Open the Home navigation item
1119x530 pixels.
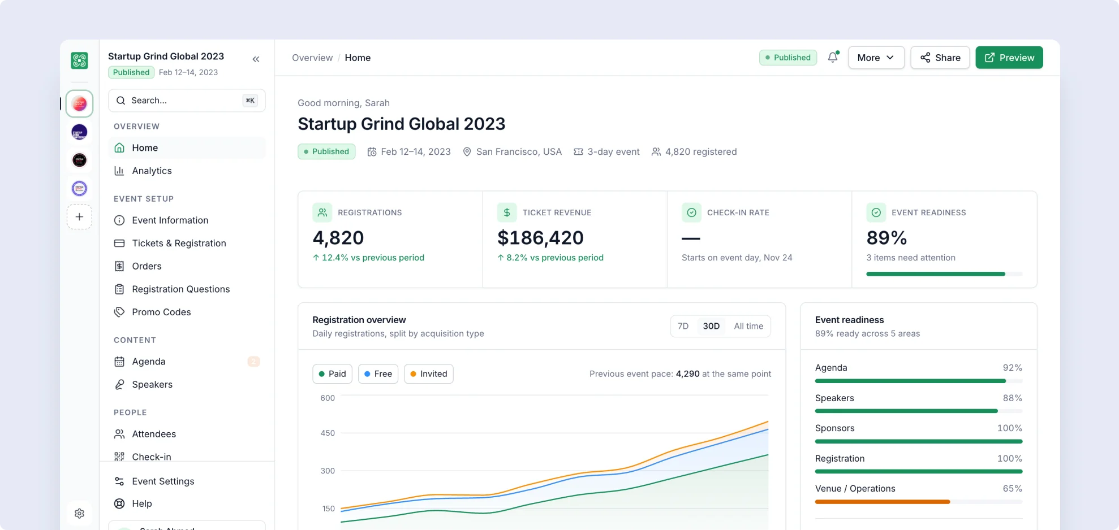coord(187,147)
